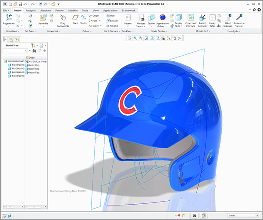Screen dimensions: 263x220
Task: Click the CUBS column header in model tree
Action: click(30, 57)
